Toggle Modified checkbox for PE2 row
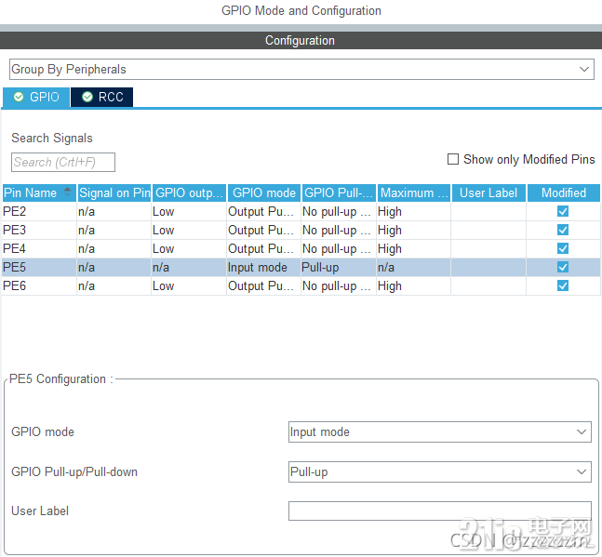The width and height of the screenshot is (602, 557). (x=563, y=211)
